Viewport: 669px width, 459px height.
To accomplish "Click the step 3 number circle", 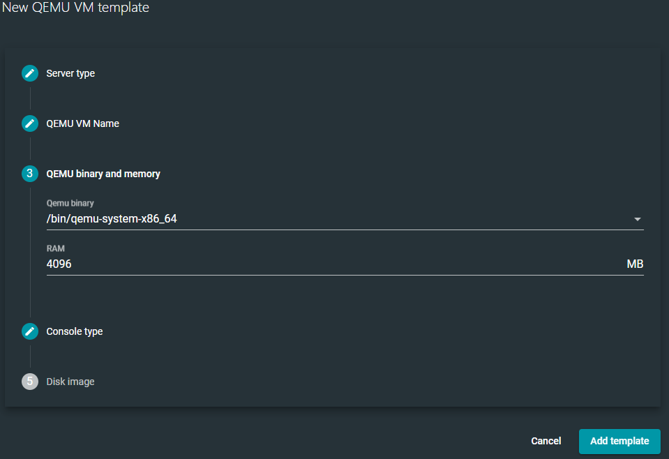I will (x=29, y=174).
